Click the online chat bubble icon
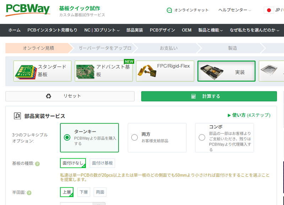Screen dimensions: 284x205 coord(169,10)
